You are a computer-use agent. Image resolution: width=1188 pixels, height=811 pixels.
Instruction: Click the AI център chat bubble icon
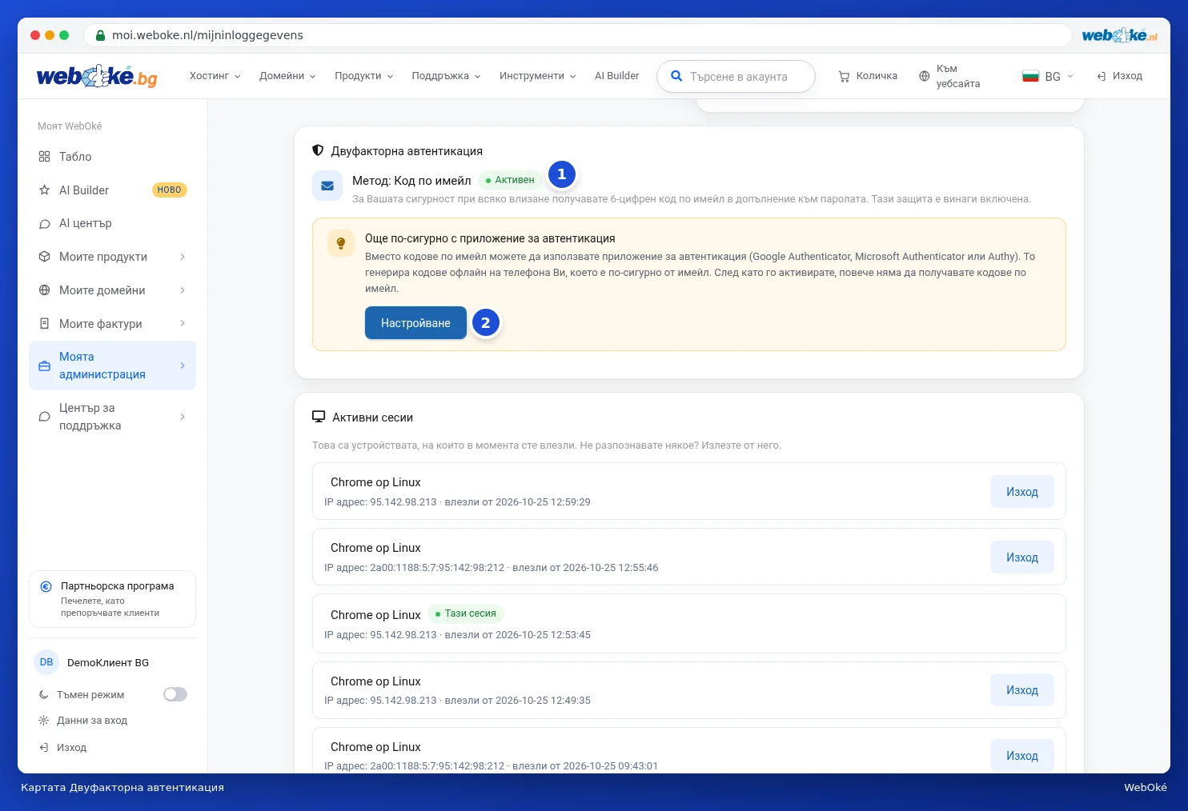[44, 224]
